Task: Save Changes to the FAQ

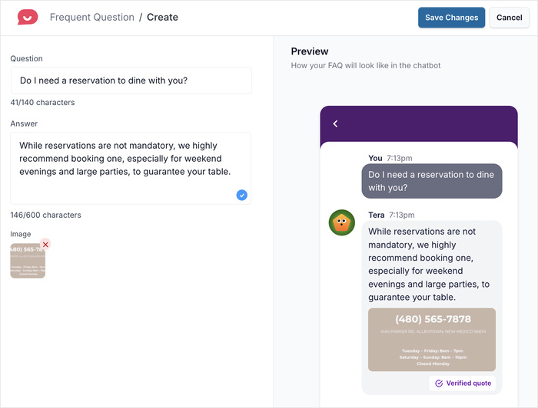Action: (451, 18)
